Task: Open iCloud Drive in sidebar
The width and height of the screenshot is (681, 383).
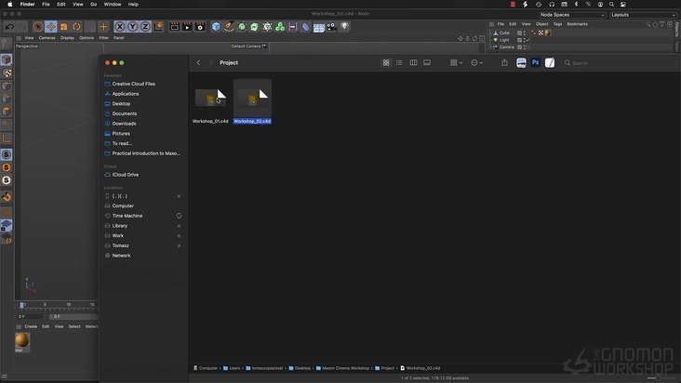Action: point(125,175)
